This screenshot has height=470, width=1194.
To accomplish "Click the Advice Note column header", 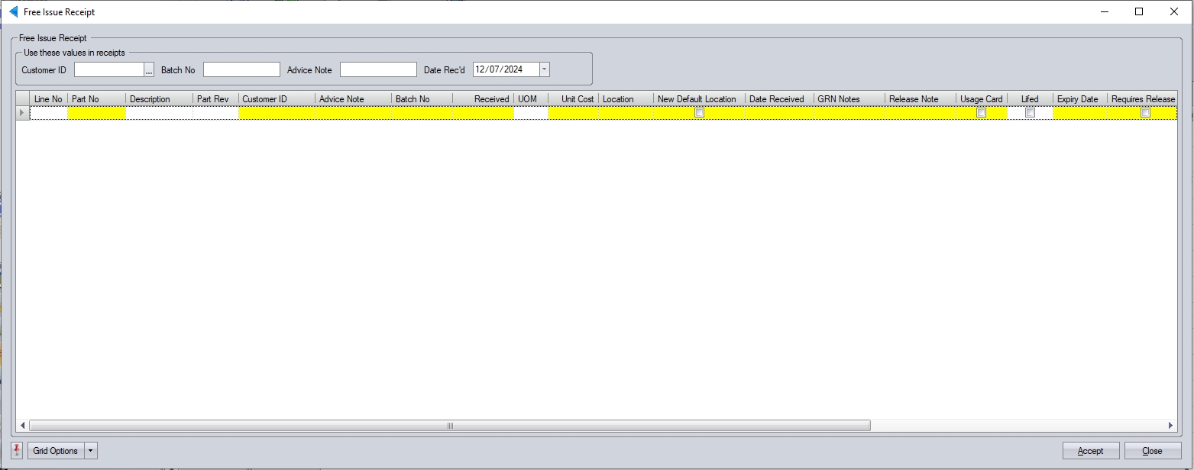I will (x=353, y=99).
